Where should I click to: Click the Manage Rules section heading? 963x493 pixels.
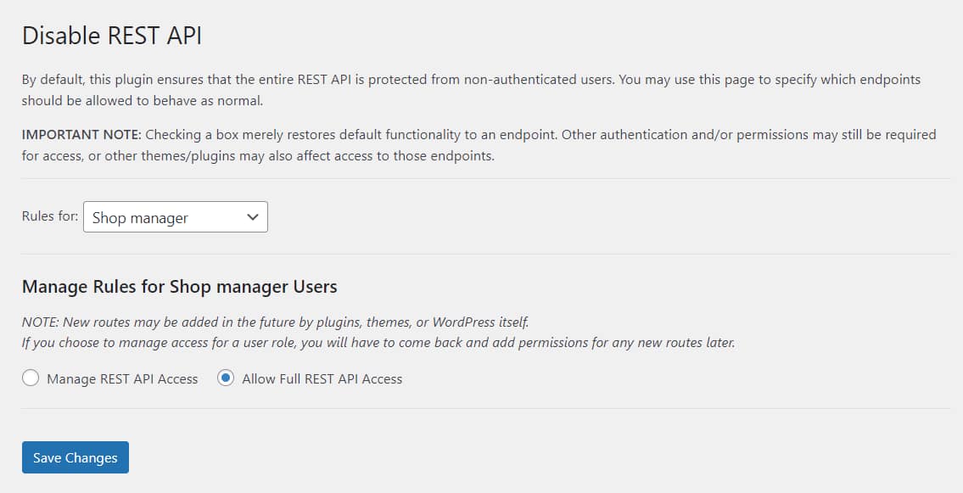tap(180, 287)
